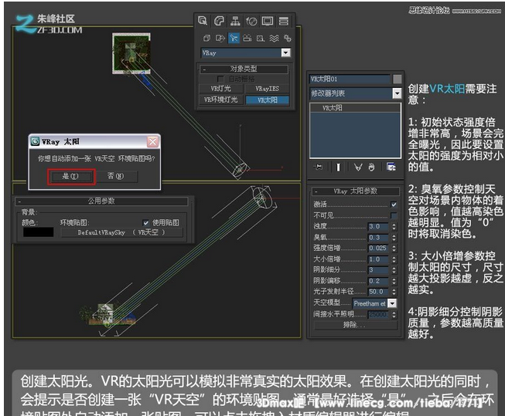Click the DefaultVRaySky environment map button
505x416 pixels.
pos(121,232)
